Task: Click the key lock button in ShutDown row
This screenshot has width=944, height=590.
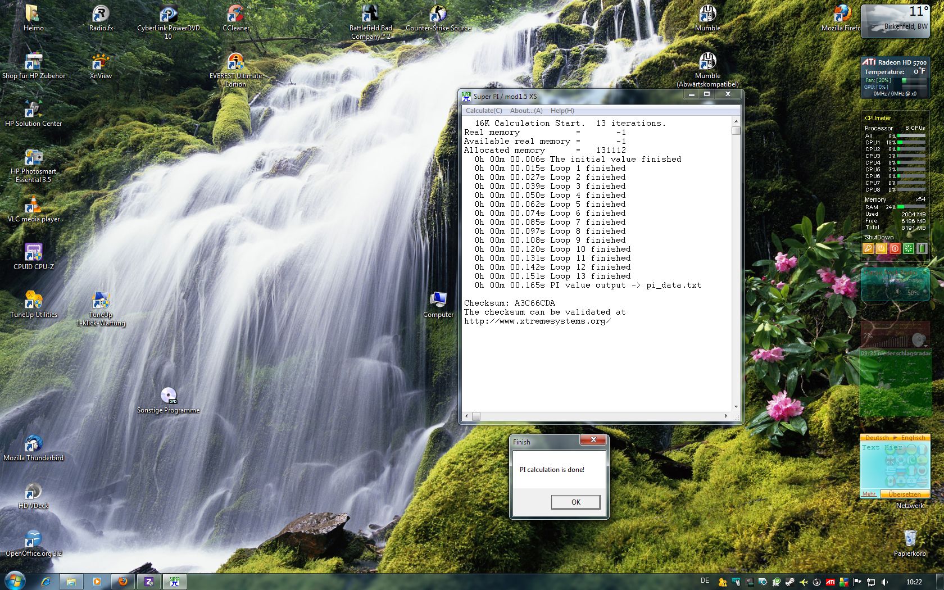Action: [x=868, y=248]
